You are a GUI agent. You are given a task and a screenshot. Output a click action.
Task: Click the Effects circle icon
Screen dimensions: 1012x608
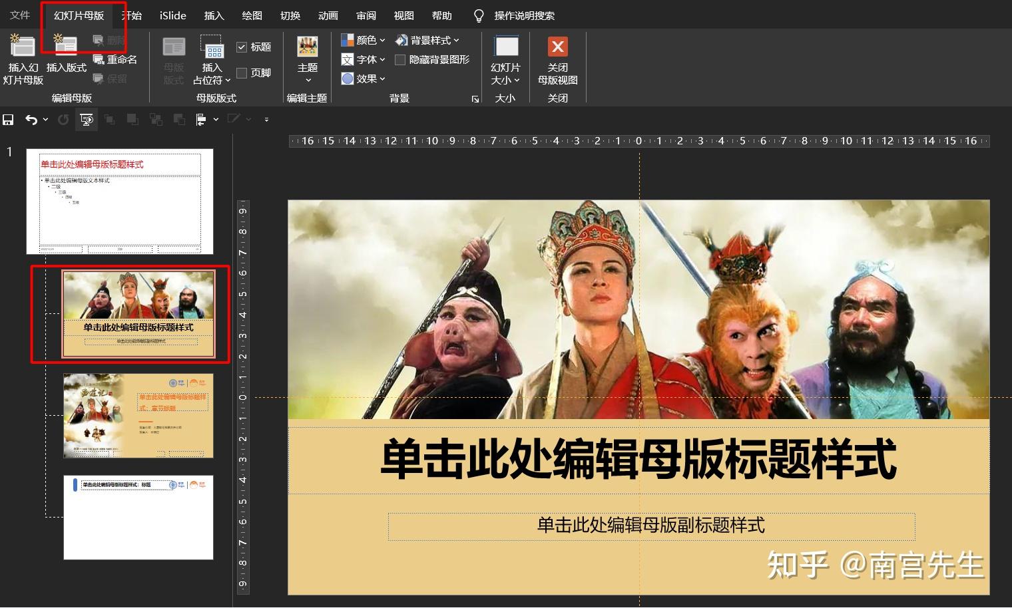pos(348,78)
